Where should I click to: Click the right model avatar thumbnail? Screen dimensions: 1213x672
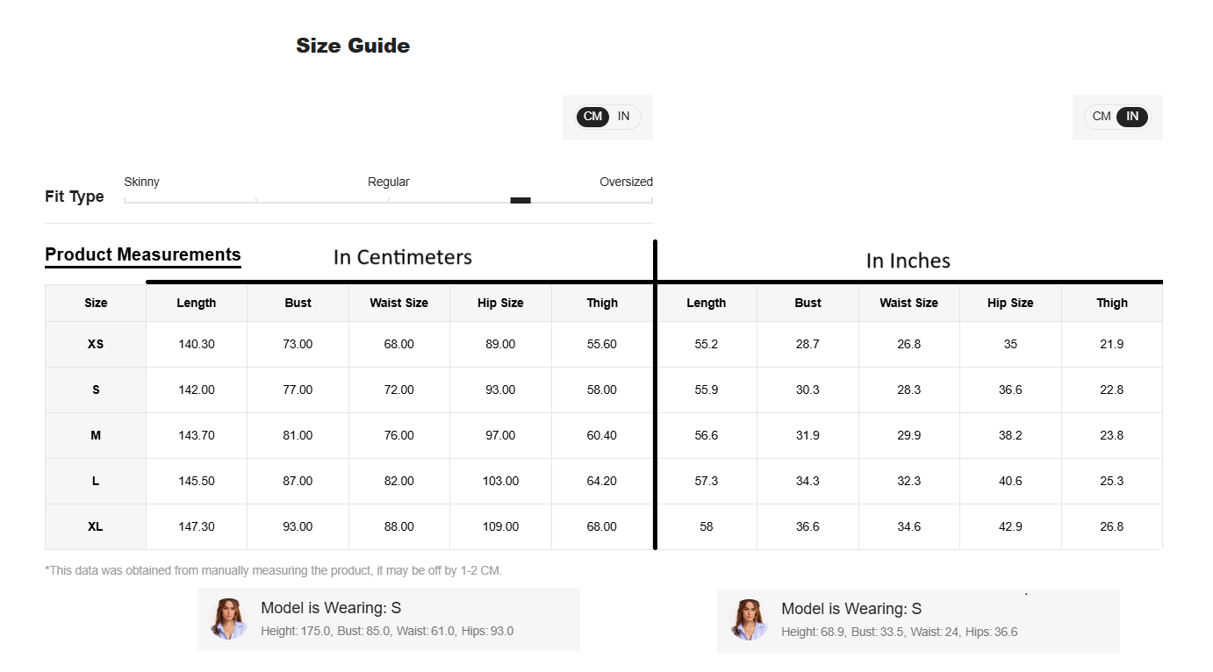pos(750,619)
